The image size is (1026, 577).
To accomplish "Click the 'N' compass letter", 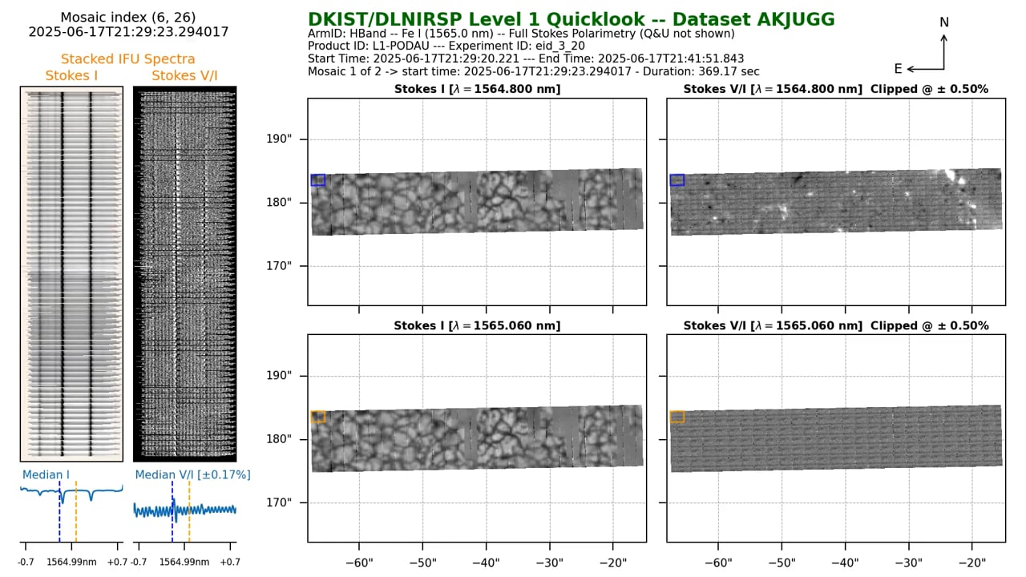I will 944,22.
